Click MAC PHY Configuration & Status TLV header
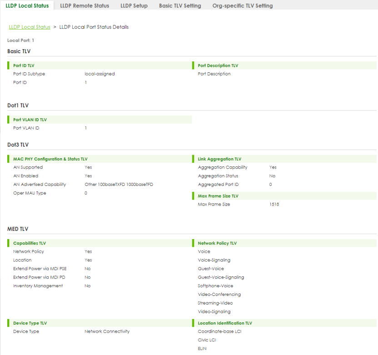 pos(50,159)
